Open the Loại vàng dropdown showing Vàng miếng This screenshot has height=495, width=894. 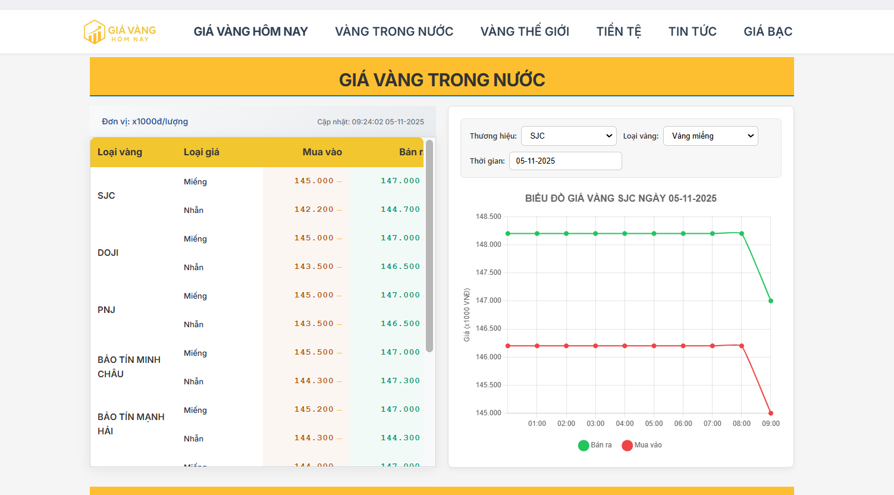coord(710,136)
